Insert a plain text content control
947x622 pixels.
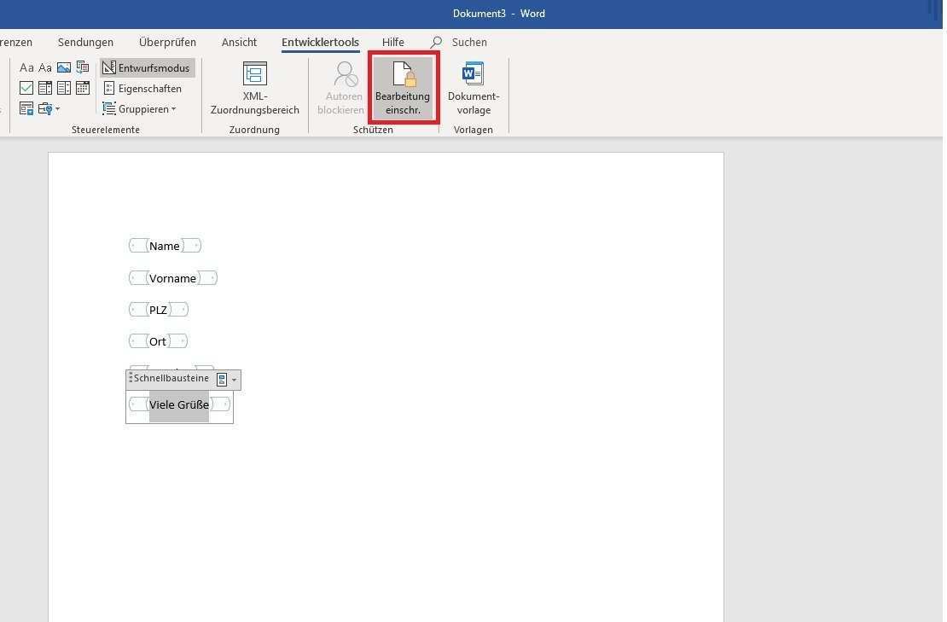coord(45,67)
